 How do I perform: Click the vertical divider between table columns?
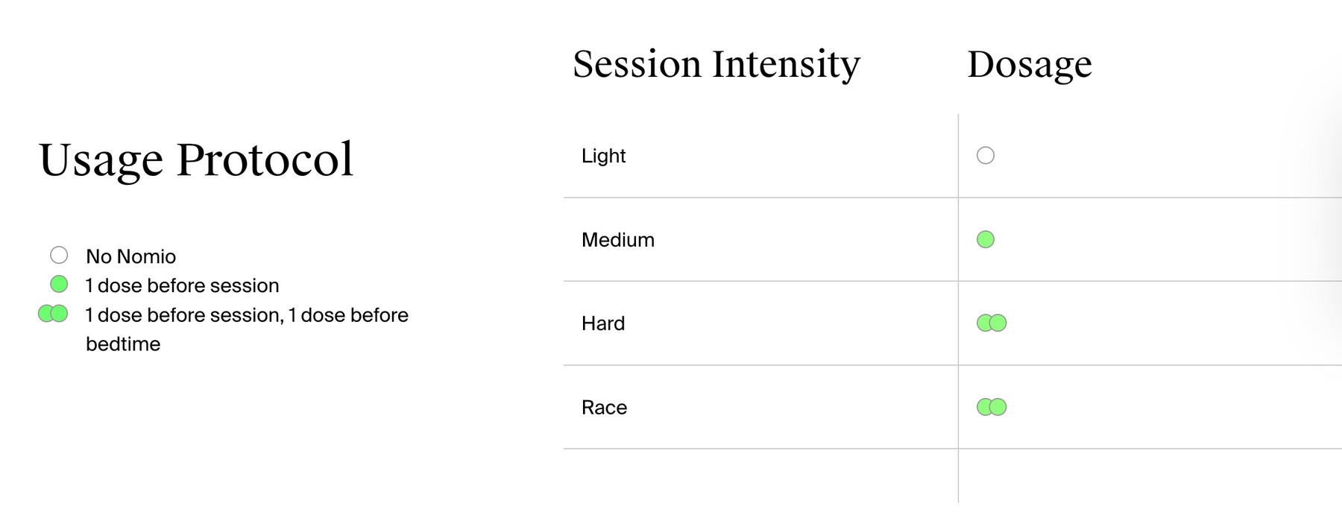tap(958, 283)
